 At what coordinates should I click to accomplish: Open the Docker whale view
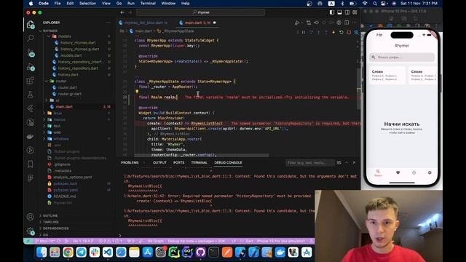point(31,136)
